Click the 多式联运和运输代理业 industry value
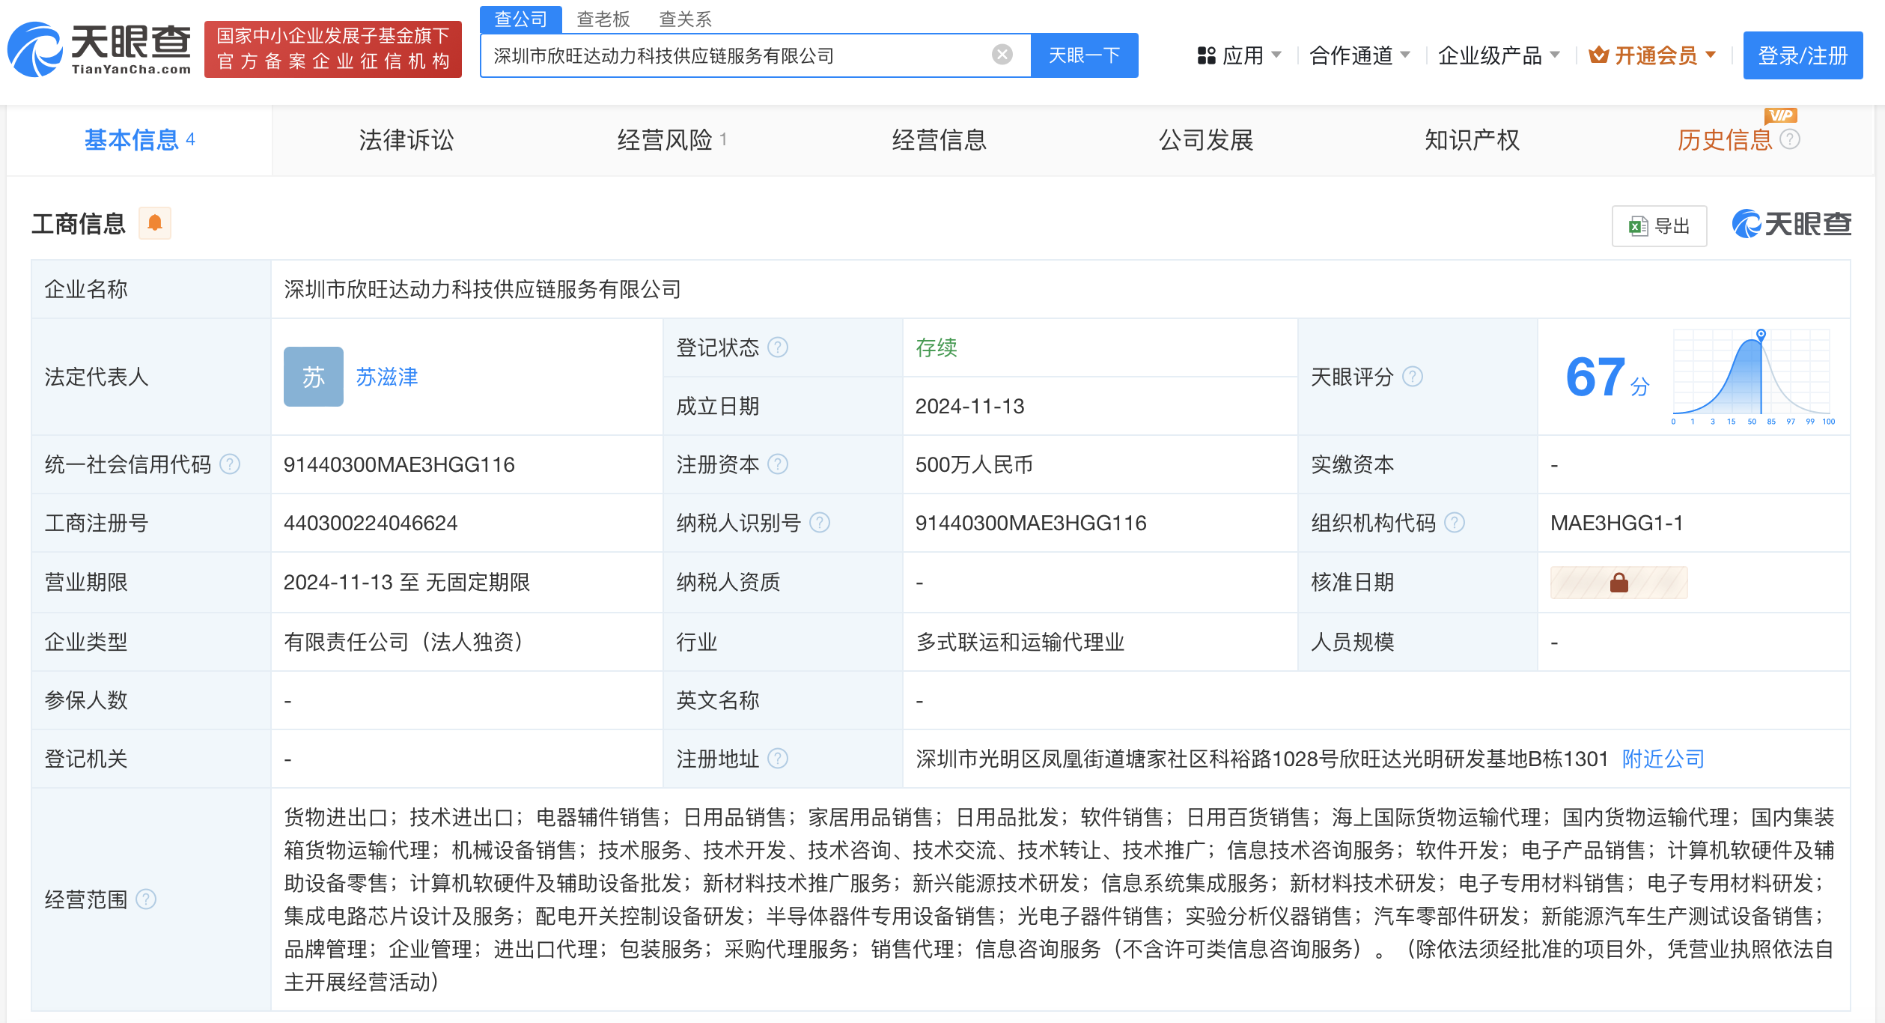The width and height of the screenshot is (1885, 1023). coord(1020,642)
